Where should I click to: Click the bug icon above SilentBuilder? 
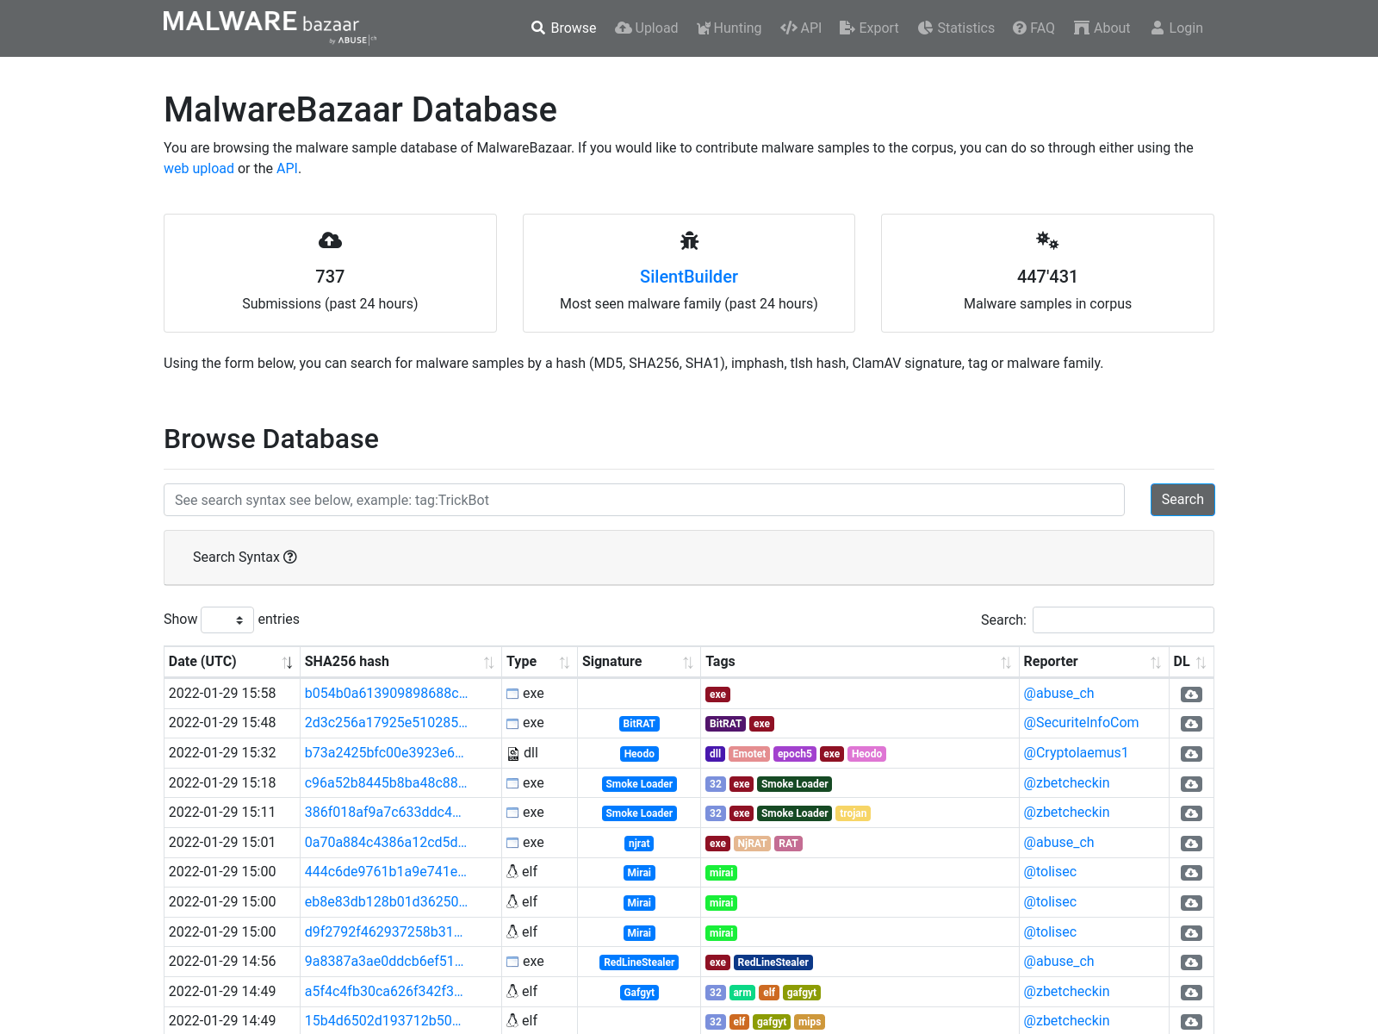[x=689, y=240]
